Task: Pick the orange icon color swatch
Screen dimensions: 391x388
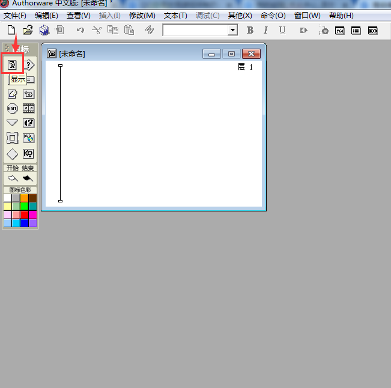Action: 25,198
